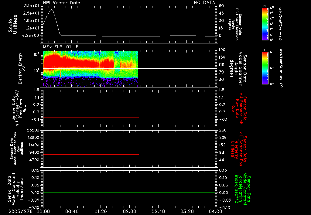Click the "00:00" time axis label
The width and height of the screenshot is (311, 215).
pos(43,211)
